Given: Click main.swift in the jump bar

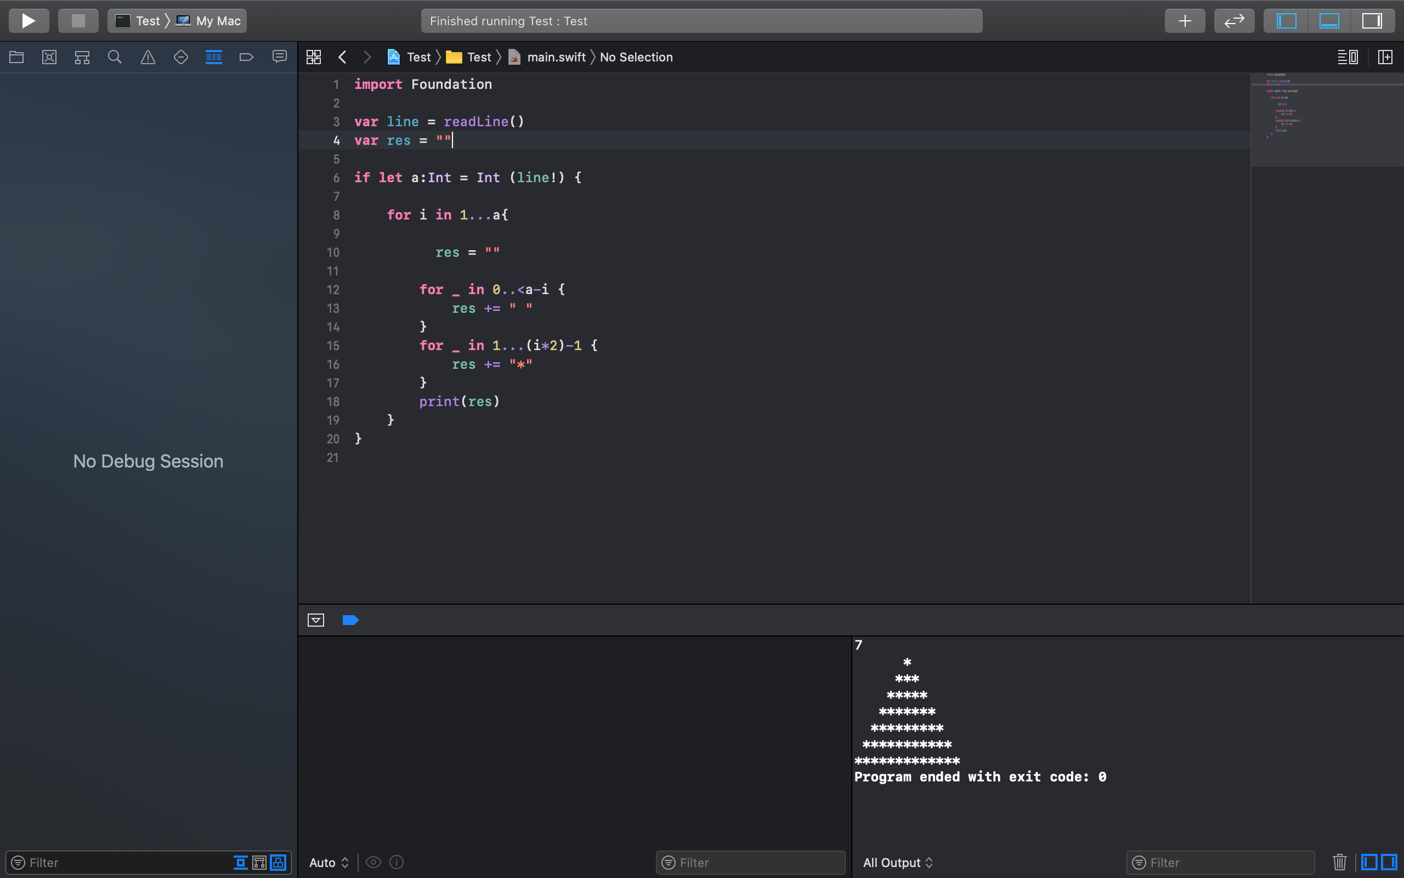Looking at the screenshot, I should click(x=555, y=57).
